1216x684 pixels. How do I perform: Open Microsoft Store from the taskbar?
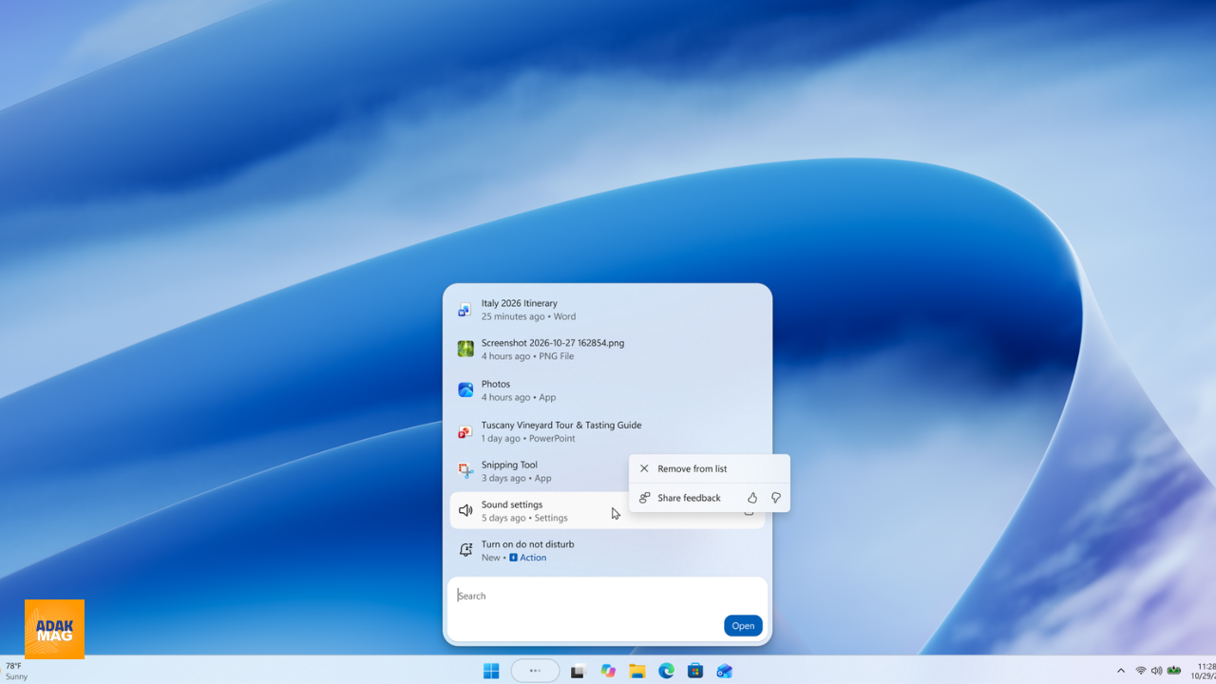coord(695,671)
